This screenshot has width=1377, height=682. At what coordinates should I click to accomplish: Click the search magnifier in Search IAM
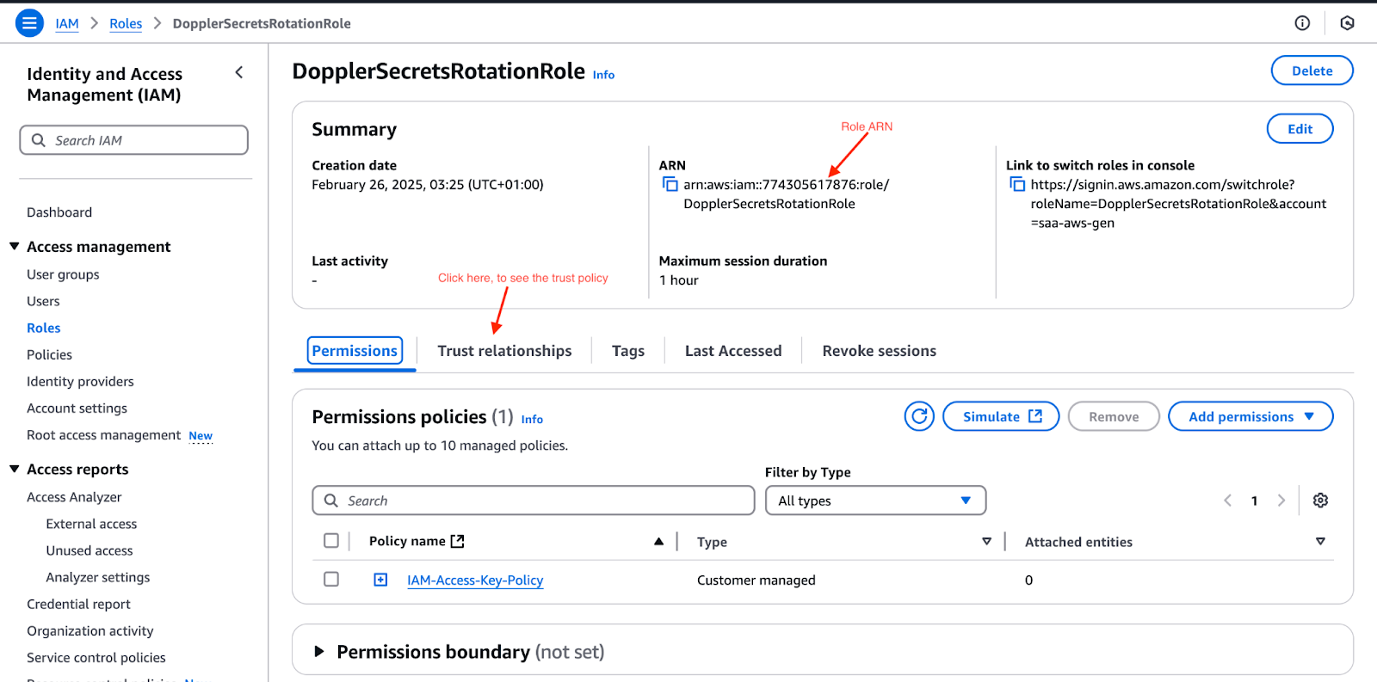(x=39, y=140)
